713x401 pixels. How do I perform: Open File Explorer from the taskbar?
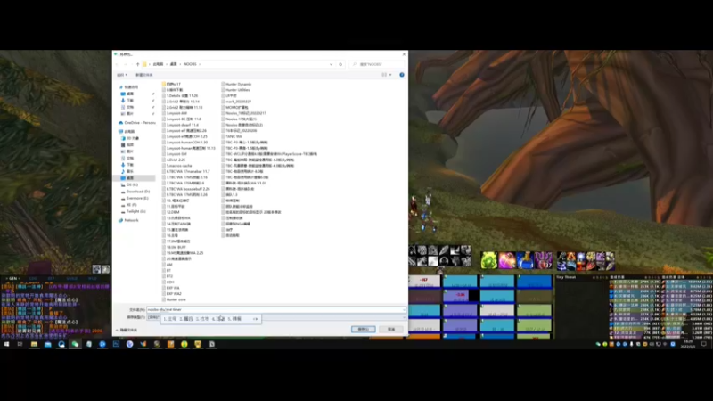coord(34,344)
